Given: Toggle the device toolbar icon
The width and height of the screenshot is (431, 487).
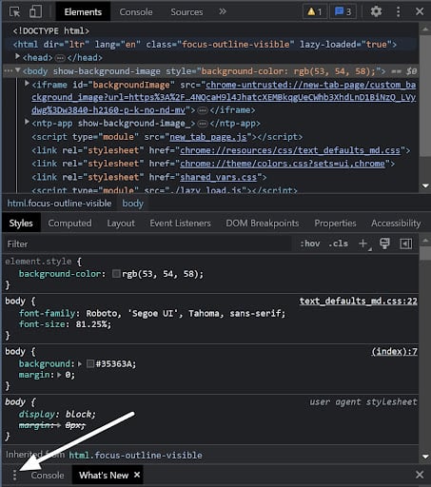Looking at the screenshot, I should [35, 12].
